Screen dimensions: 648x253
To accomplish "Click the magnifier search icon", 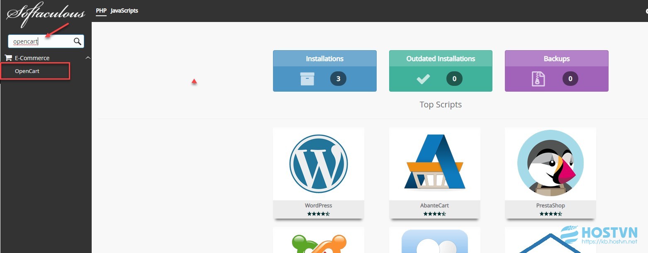I will (x=78, y=41).
